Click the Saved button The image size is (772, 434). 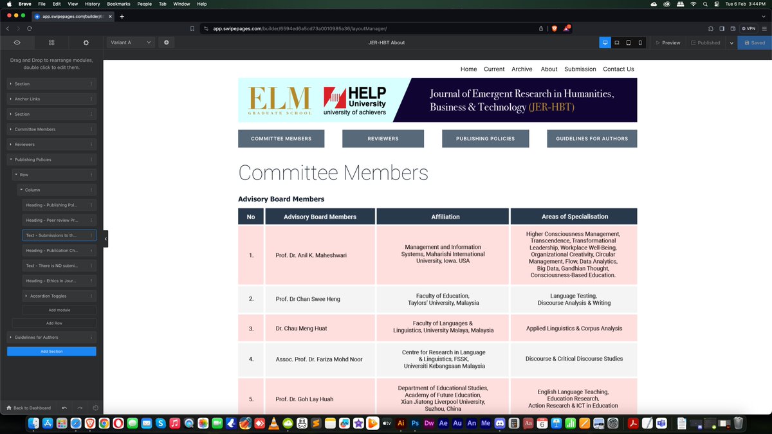click(755, 42)
